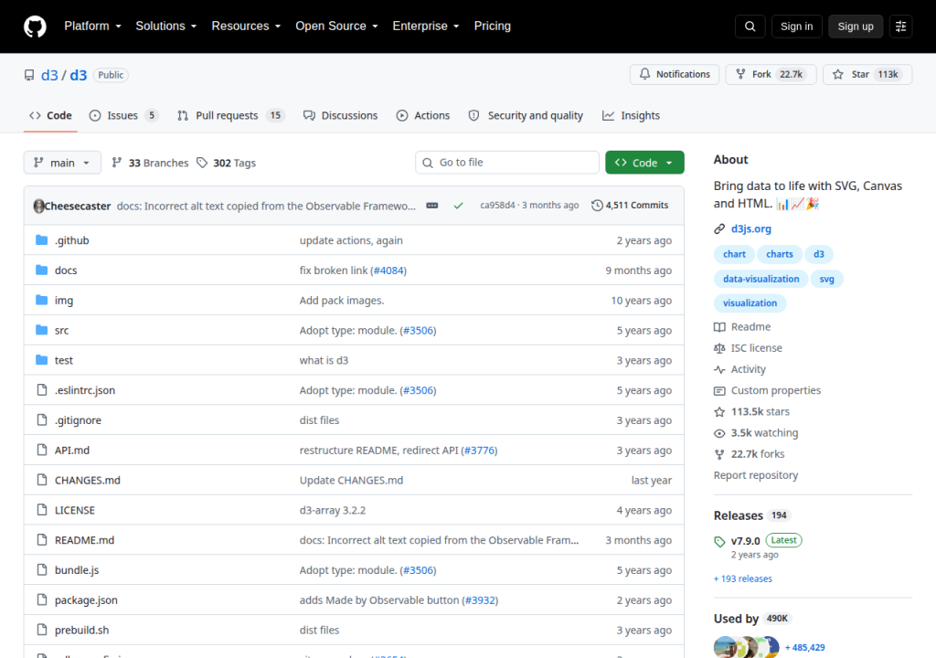This screenshot has height=658, width=936.
Task: Switch to the Pull requests tab
Action: pyautogui.click(x=230, y=116)
